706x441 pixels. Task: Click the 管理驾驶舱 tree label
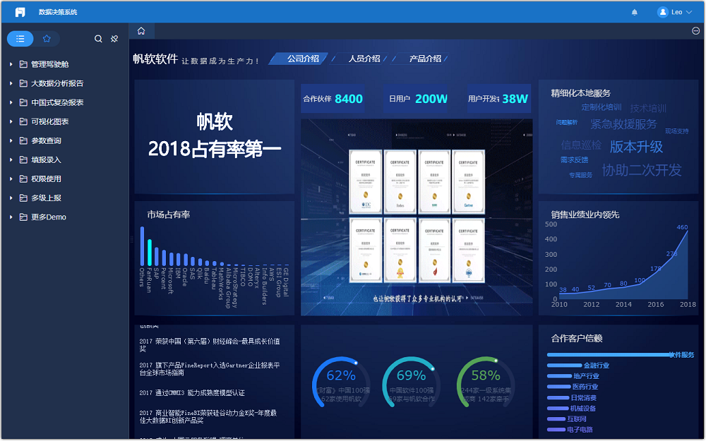[49, 64]
